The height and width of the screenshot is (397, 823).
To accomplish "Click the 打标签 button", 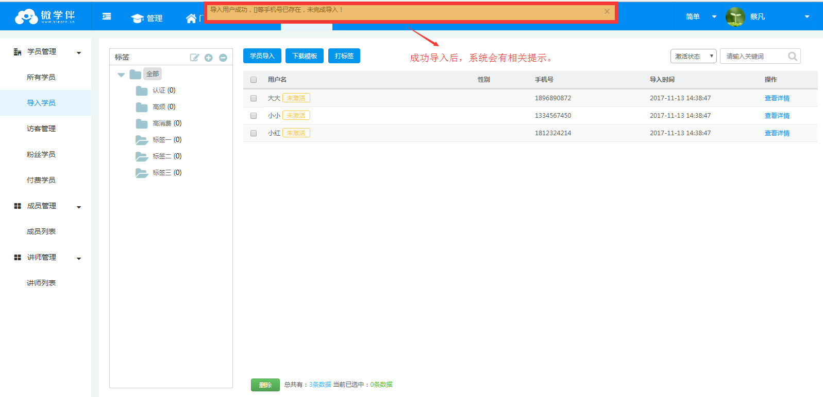I will pyautogui.click(x=344, y=56).
